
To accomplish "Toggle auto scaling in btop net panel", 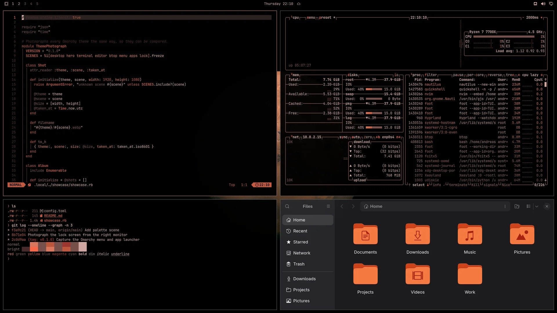I will [356, 137].
